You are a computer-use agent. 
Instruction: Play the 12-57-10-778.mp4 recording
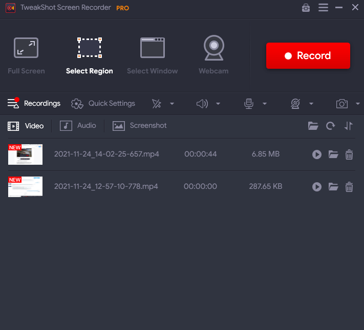click(317, 187)
